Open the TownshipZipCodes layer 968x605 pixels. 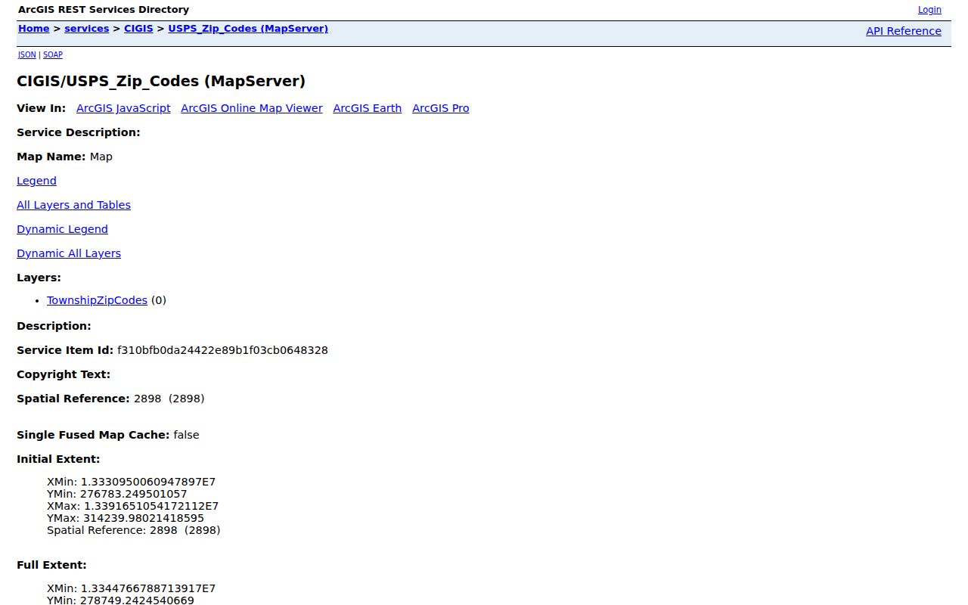click(97, 300)
